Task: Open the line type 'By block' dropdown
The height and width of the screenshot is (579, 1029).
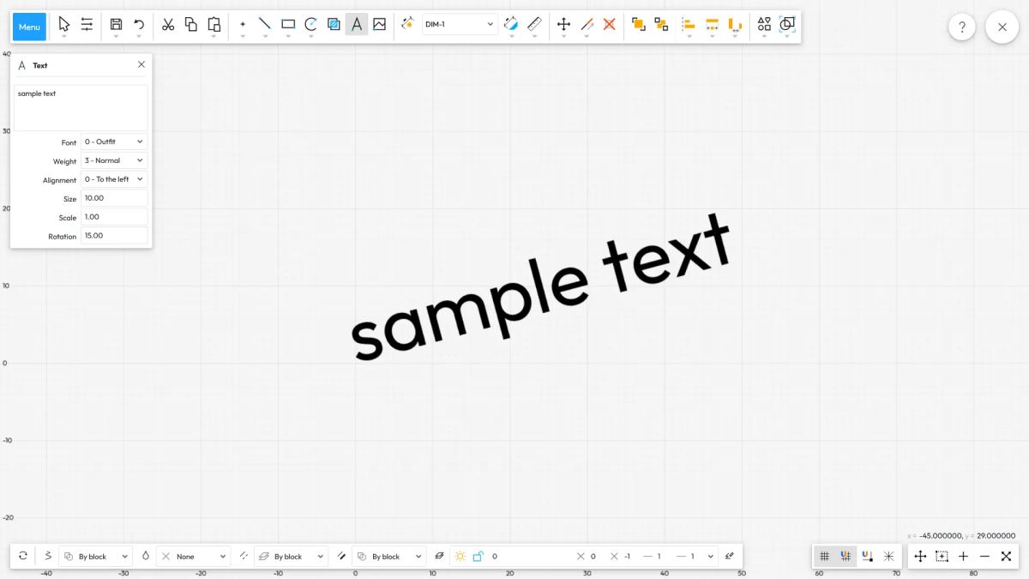Action: tap(292, 556)
